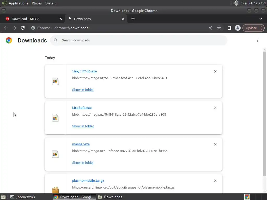
Task: Open the System menu
Action: pos(51,3)
